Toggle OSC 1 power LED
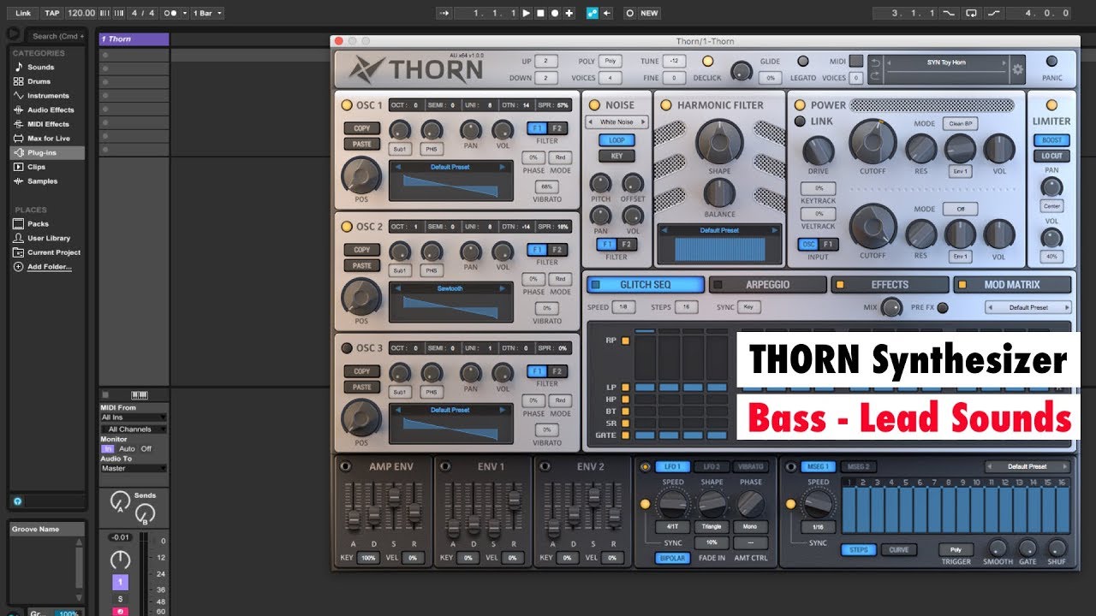The image size is (1096, 616). pos(347,105)
